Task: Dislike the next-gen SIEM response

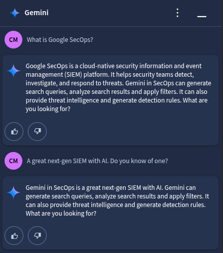Action: tap(37, 236)
